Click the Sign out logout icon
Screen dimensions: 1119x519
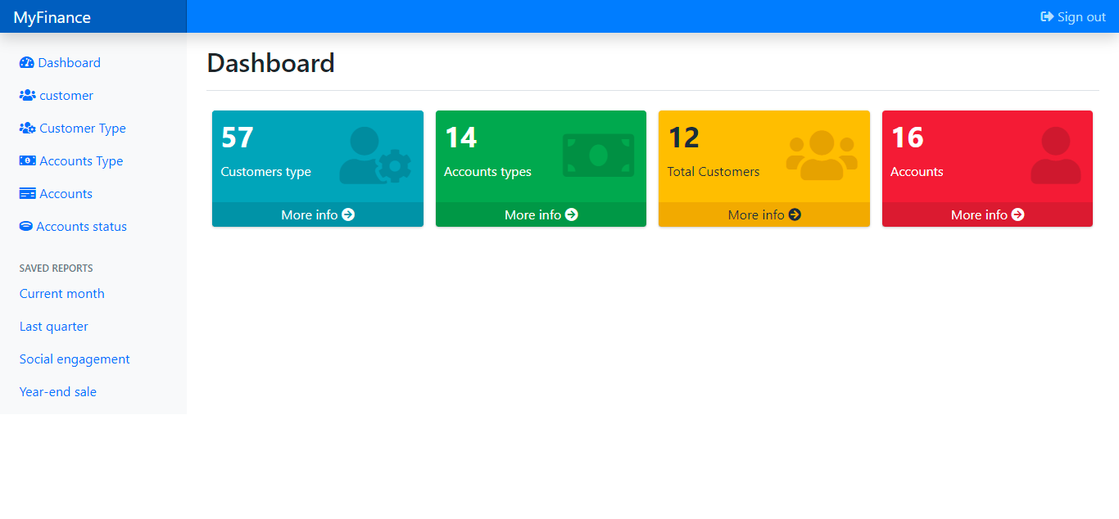[x=1046, y=16]
